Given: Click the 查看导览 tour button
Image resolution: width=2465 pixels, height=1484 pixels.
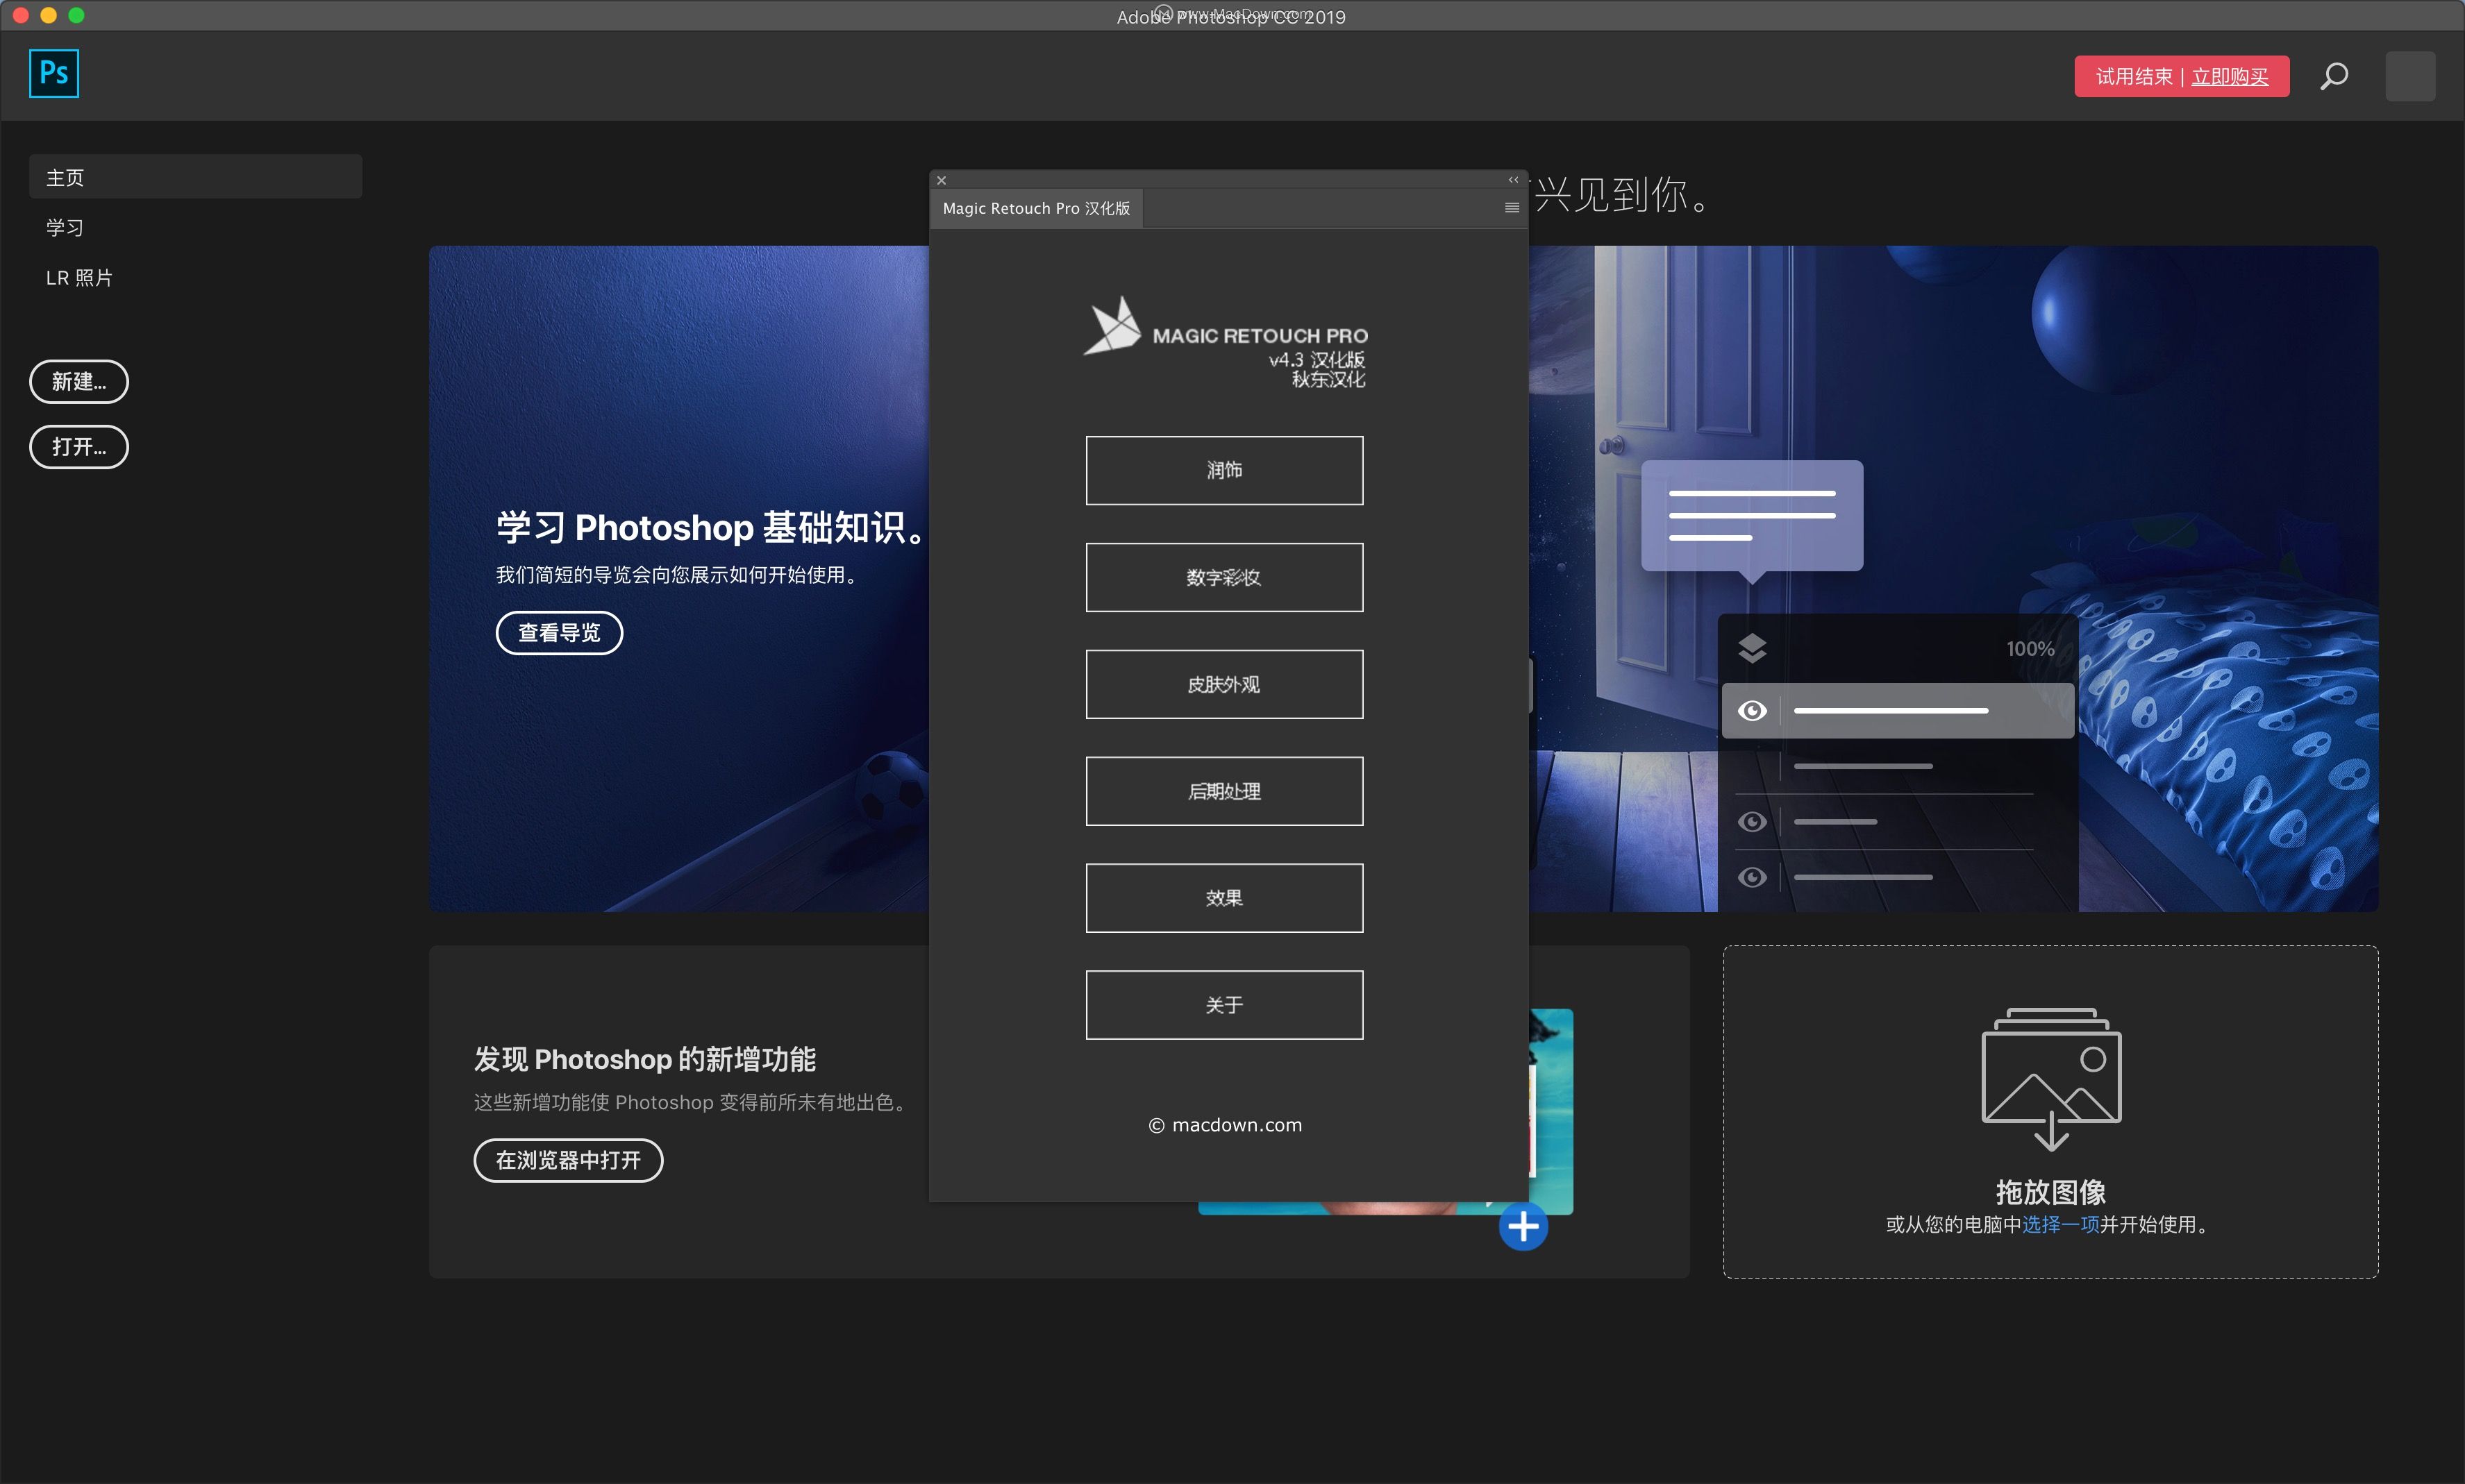Looking at the screenshot, I should [x=559, y=633].
